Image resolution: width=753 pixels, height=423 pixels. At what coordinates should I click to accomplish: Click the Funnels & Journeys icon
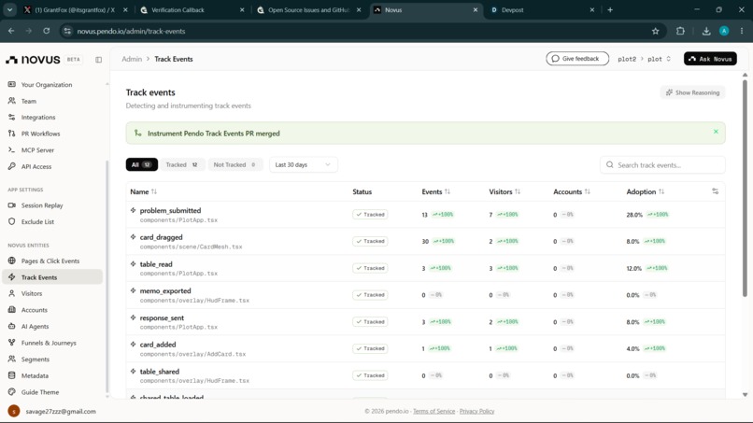[x=12, y=343]
